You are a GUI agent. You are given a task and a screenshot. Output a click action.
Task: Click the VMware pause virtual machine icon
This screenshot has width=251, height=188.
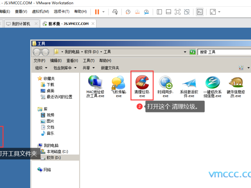point(97,12)
